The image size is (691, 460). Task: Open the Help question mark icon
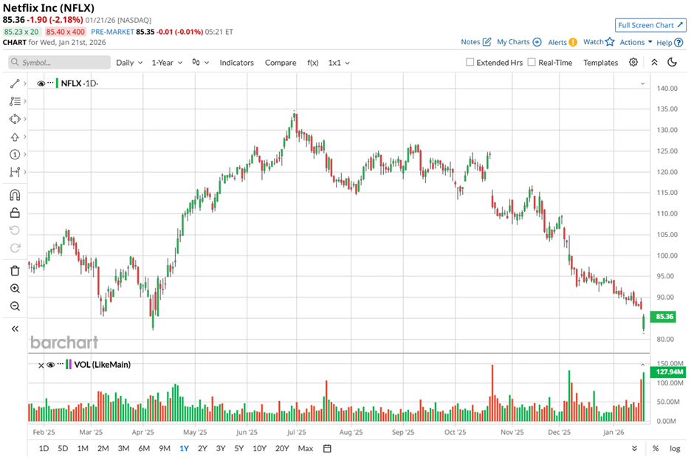point(678,43)
